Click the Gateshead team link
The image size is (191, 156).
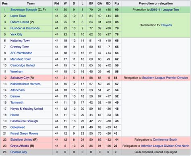pyautogui.click(x=18, y=127)
